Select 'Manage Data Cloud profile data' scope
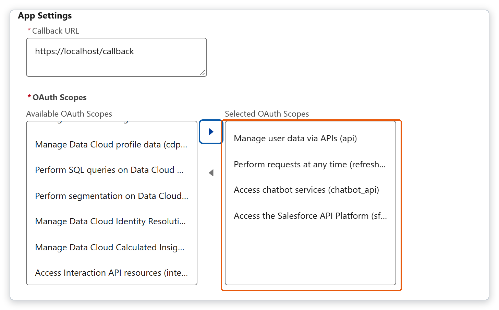 coord(111,145)
